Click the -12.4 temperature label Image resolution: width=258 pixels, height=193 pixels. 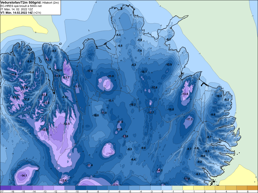(x=25, y=87)
